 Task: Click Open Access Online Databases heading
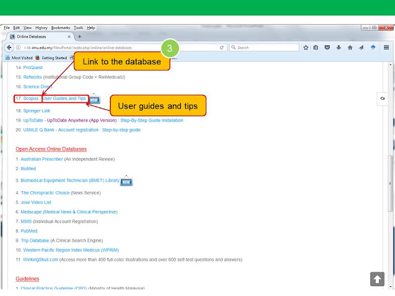click(x=51, y=149)
